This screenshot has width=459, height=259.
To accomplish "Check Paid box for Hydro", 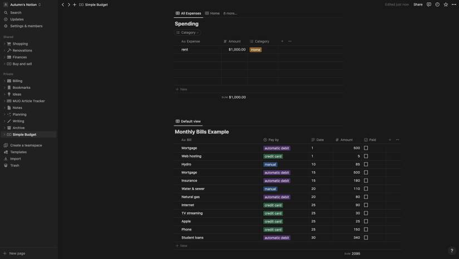I will [x=366, y=165].
